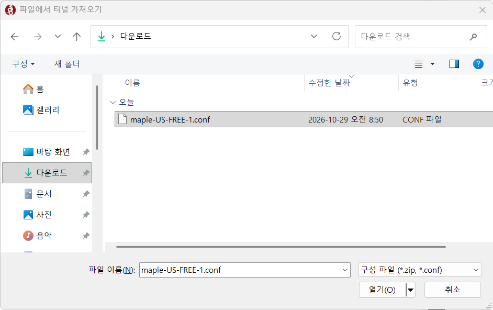Click the WireGuard app icon in title bar
The width and height of the screenshot is (493, 310).
(10, 10)
